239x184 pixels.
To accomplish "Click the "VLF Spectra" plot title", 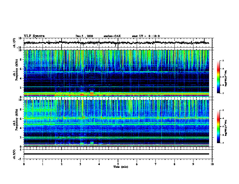I will (34, 36).
